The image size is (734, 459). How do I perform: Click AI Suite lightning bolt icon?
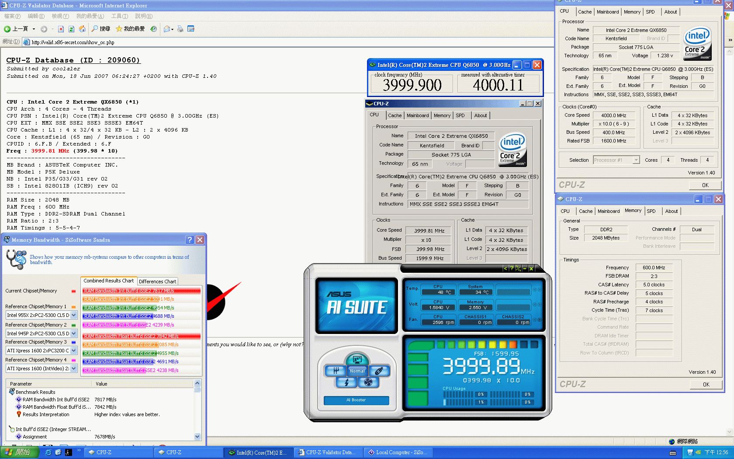click(346, 382)
